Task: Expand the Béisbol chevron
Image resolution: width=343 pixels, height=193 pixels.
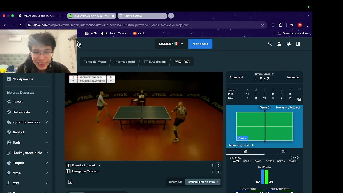Action: pos(47,132)
